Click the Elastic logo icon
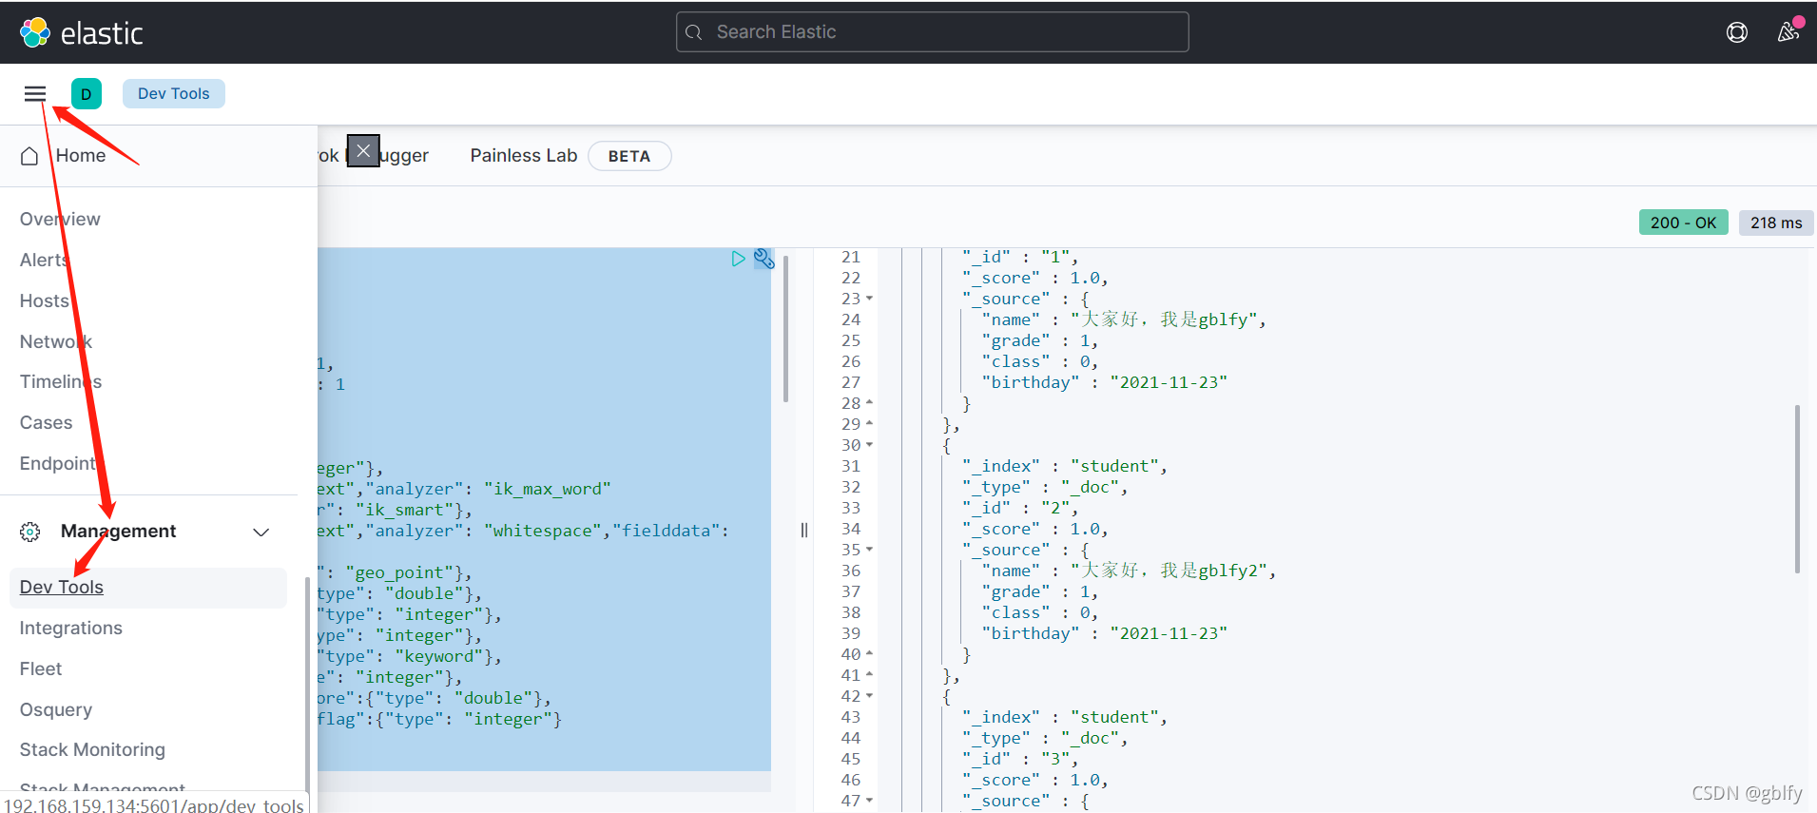The height and width of the screenshot is (813, 1817). click(x=35, y=32)
